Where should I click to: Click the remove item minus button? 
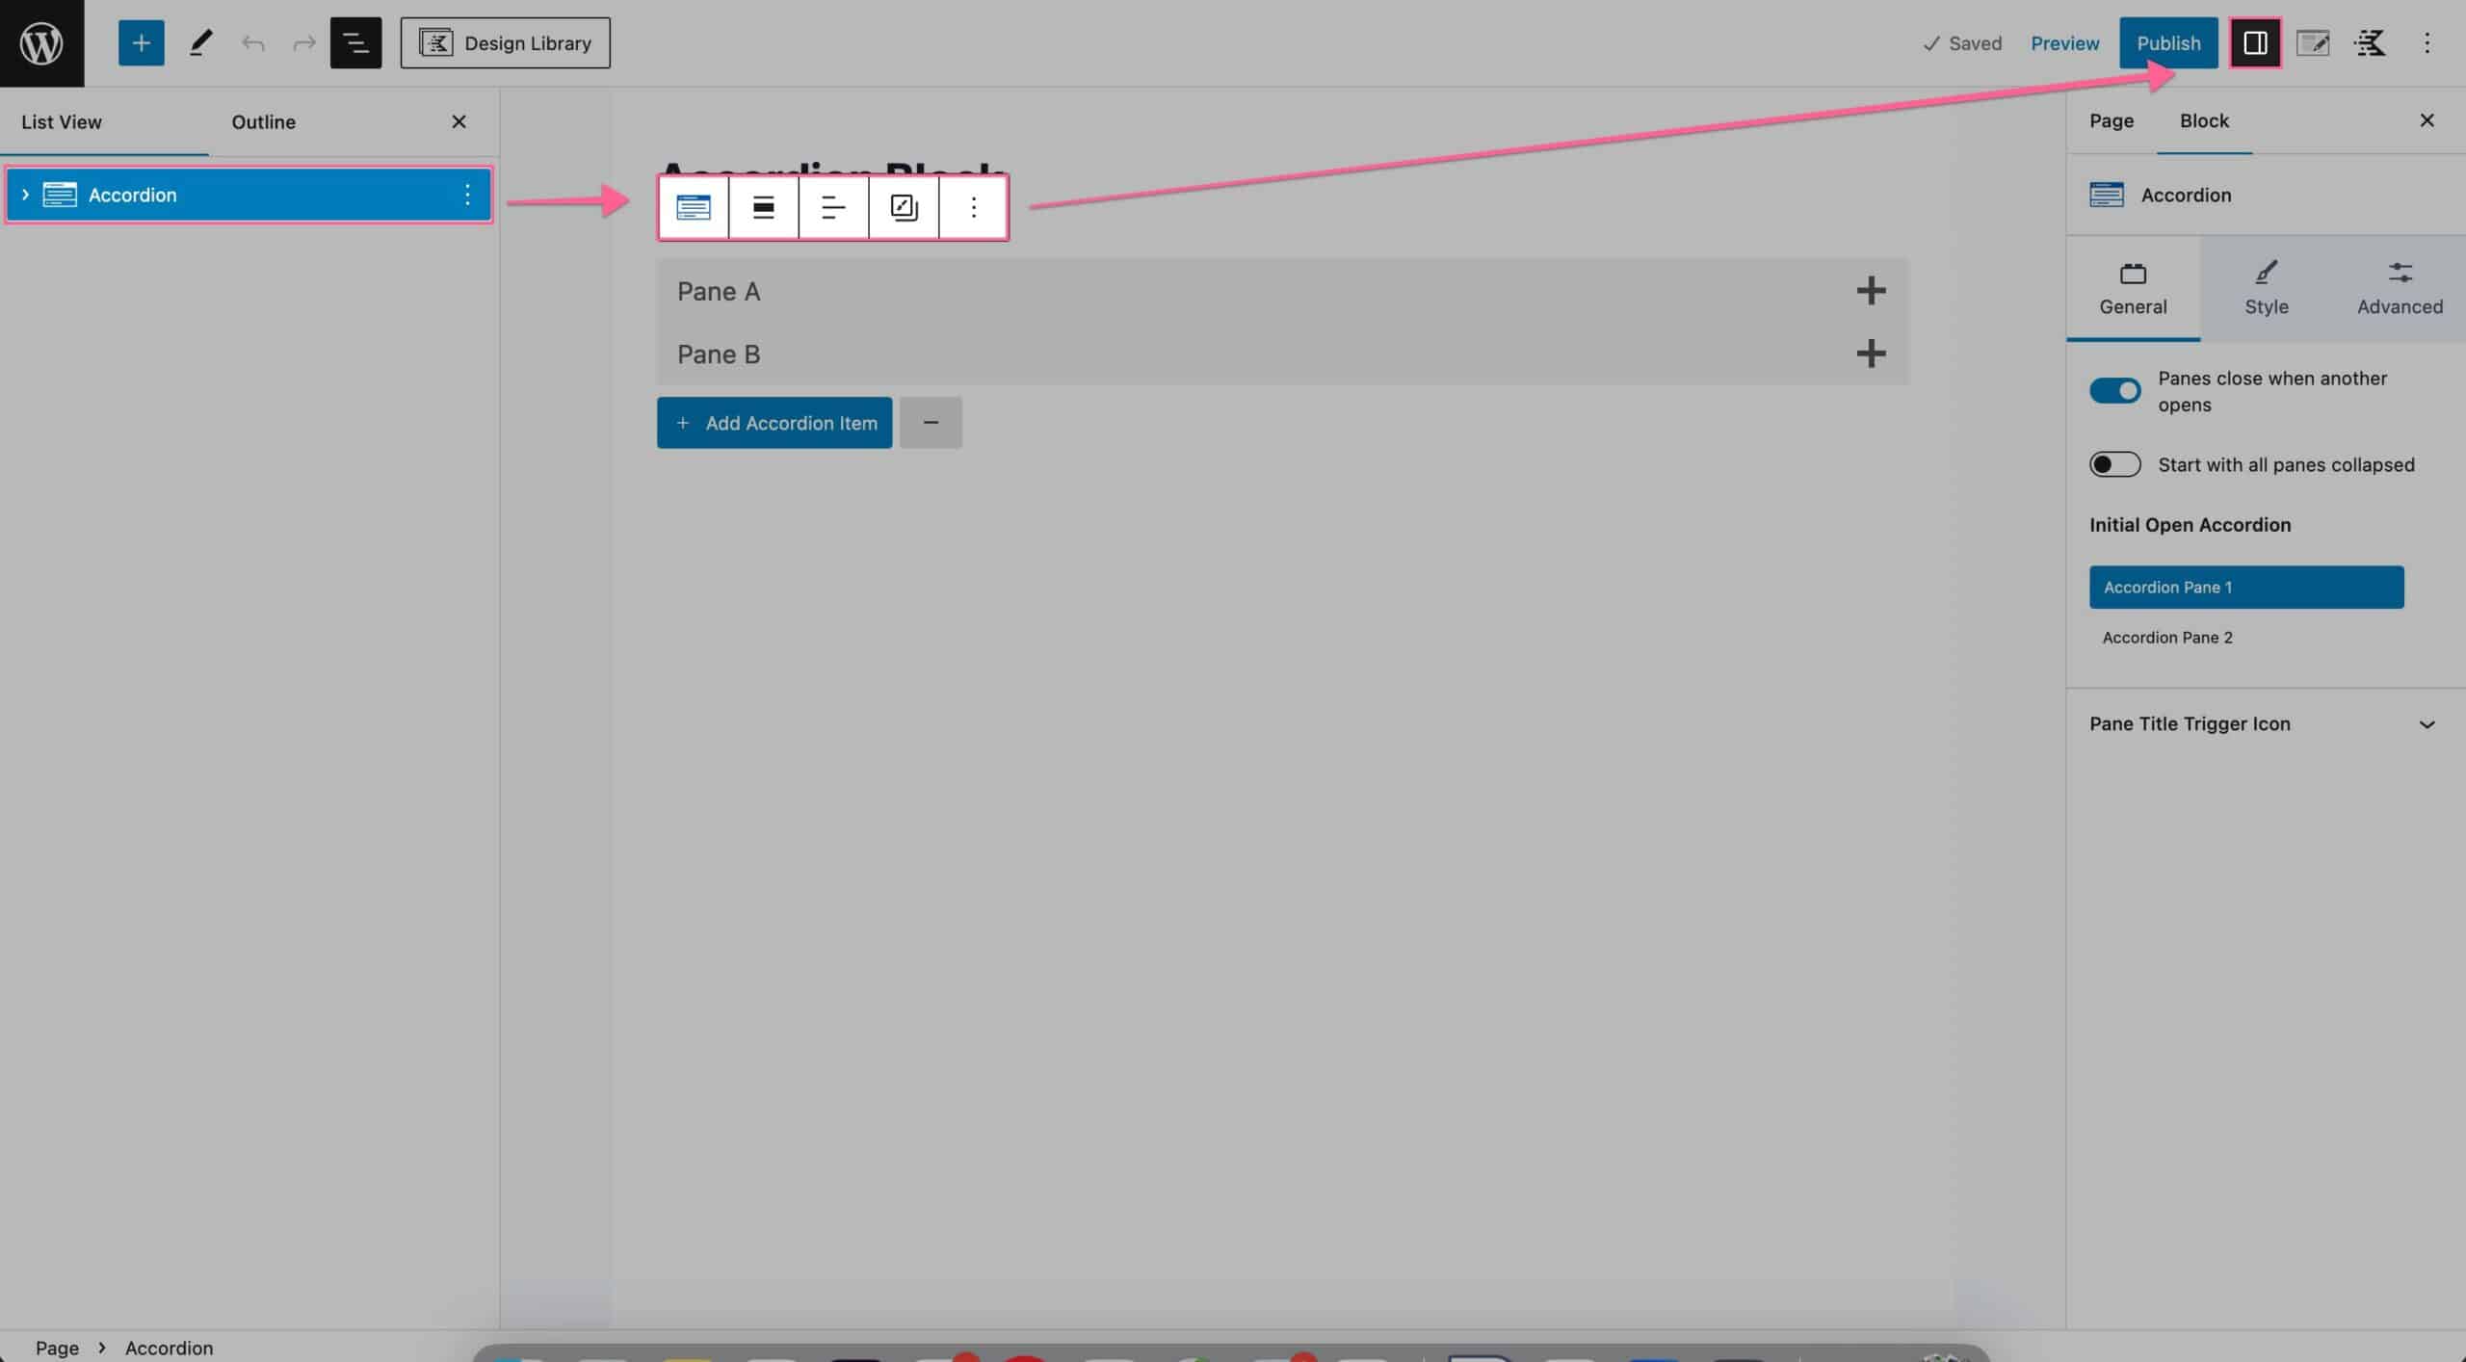pyautogui.click(x=932, y=423)
